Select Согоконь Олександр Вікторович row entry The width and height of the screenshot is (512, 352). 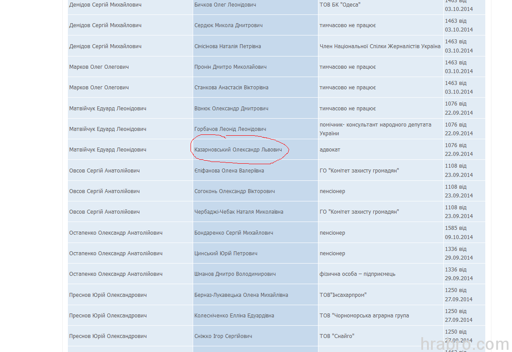click(234, 191)
